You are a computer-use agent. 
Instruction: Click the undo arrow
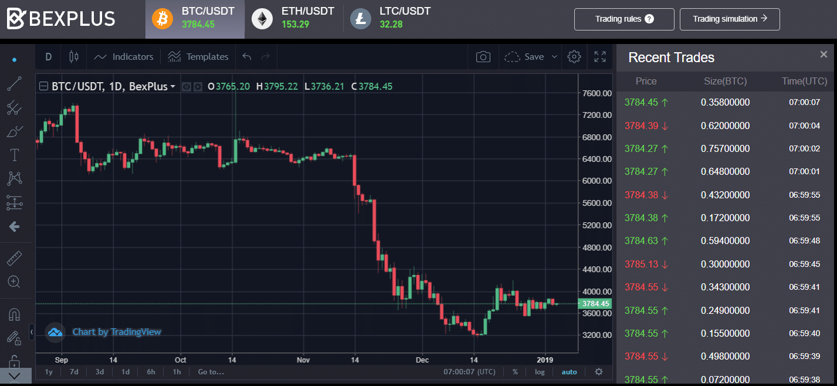click(x=247, y=57)
